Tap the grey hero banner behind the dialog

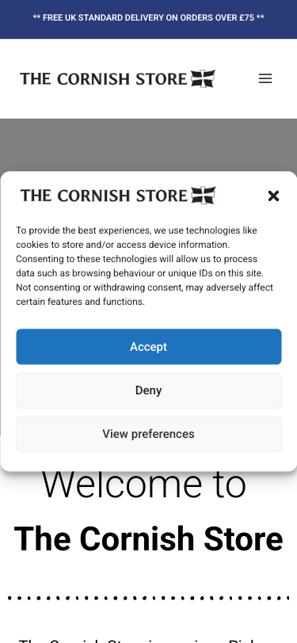[149, 144]
